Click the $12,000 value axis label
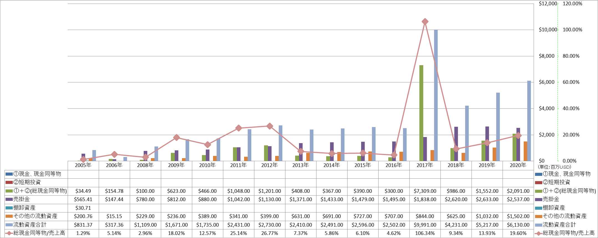This screenshot has width=598, height=238. [x=548, y=4]
